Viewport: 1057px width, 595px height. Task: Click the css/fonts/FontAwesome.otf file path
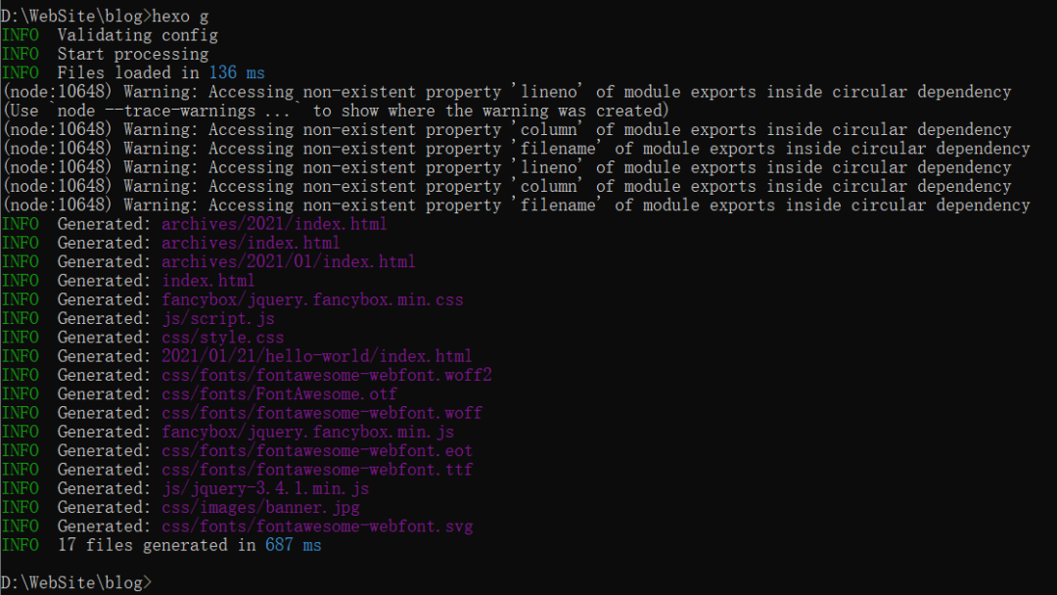pyautogui.click(x=279, y=393)
